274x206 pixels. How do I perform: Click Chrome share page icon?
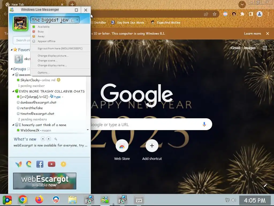(x=206, y=14)
